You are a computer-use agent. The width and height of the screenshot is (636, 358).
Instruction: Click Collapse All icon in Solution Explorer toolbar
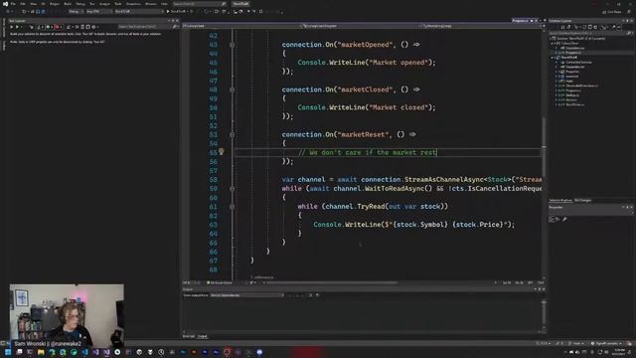pos(589,27)
